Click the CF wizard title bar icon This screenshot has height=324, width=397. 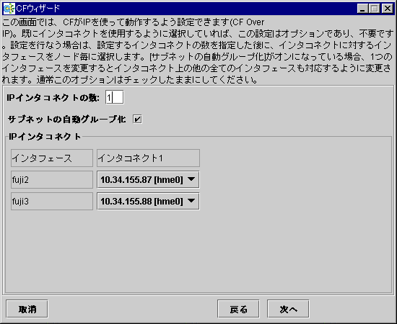(9, 9)
